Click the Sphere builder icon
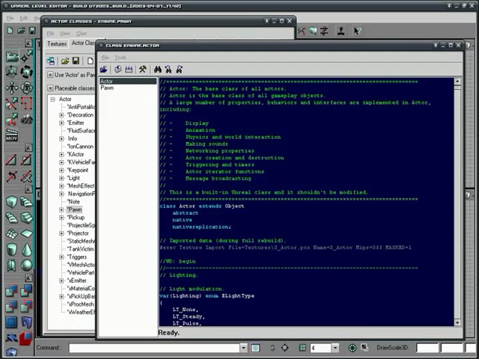This screenshot has height=359, width=479. pos(27,265)
